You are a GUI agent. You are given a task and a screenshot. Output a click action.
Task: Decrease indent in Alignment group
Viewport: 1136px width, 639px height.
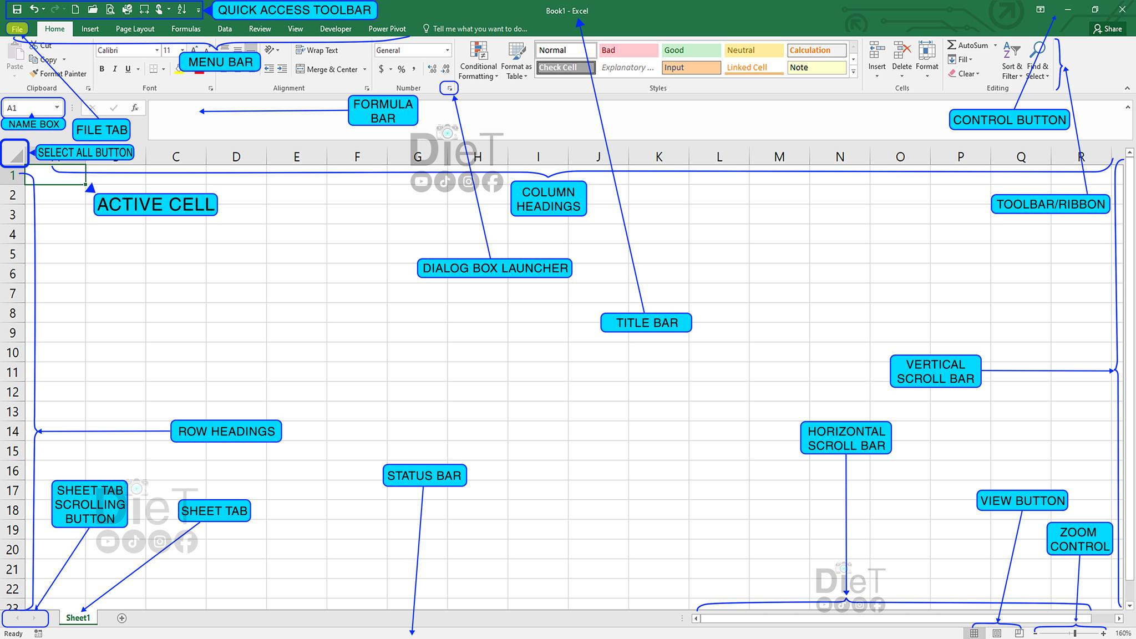point(269,69)
